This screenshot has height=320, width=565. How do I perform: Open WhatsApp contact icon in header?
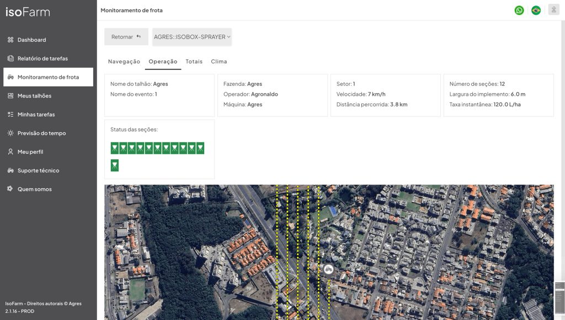click(x=519, y=10)
